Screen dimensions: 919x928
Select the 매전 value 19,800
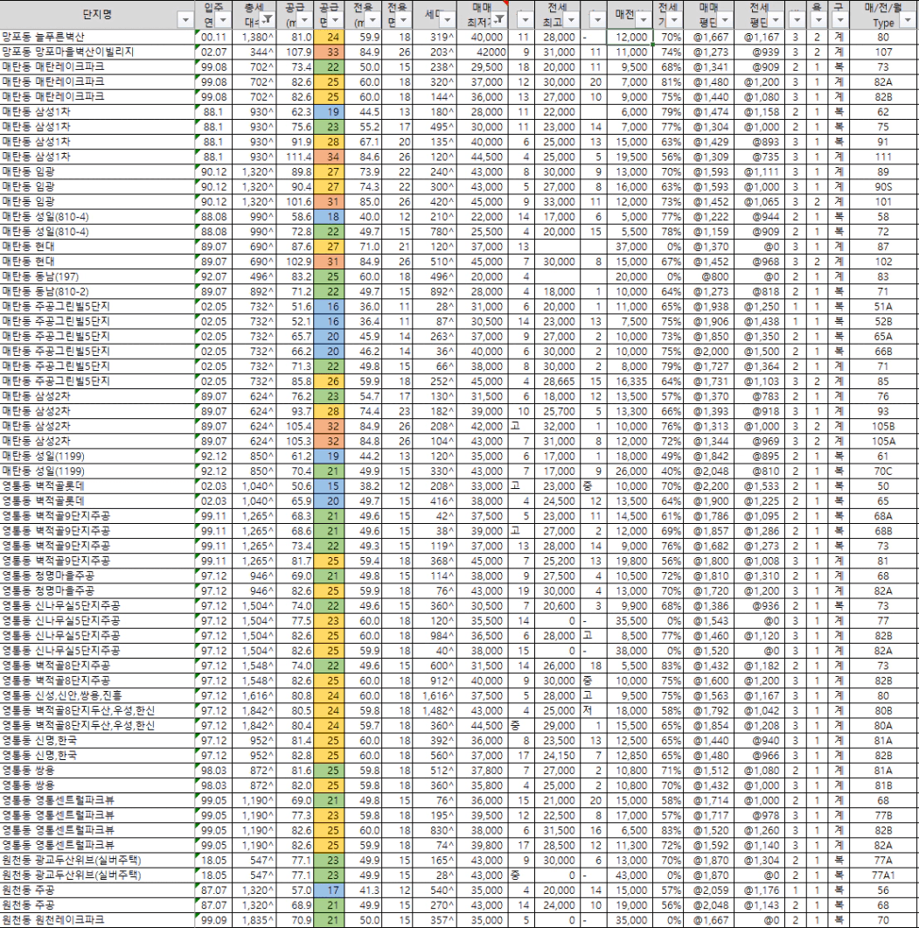tap(630, 561)
